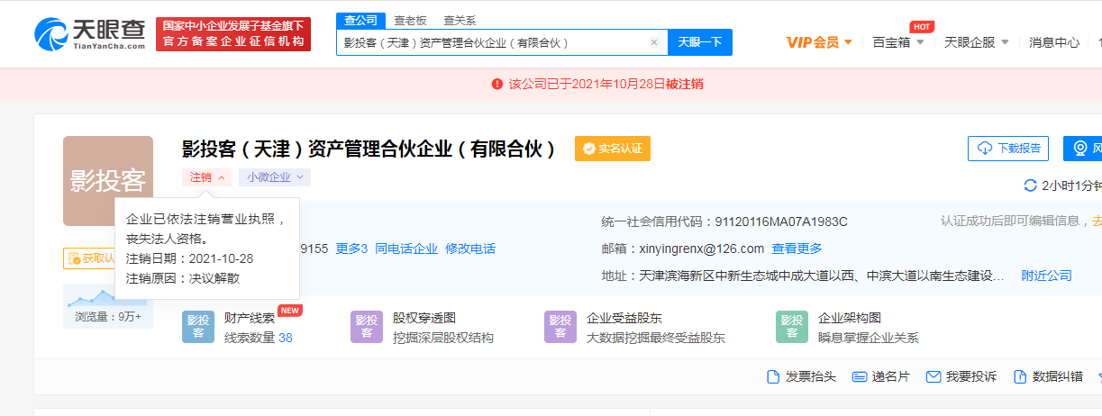Expand the 小微企业 tag dropdown
The width and height of the screenshot is (1102, 416).
point(275,177)
